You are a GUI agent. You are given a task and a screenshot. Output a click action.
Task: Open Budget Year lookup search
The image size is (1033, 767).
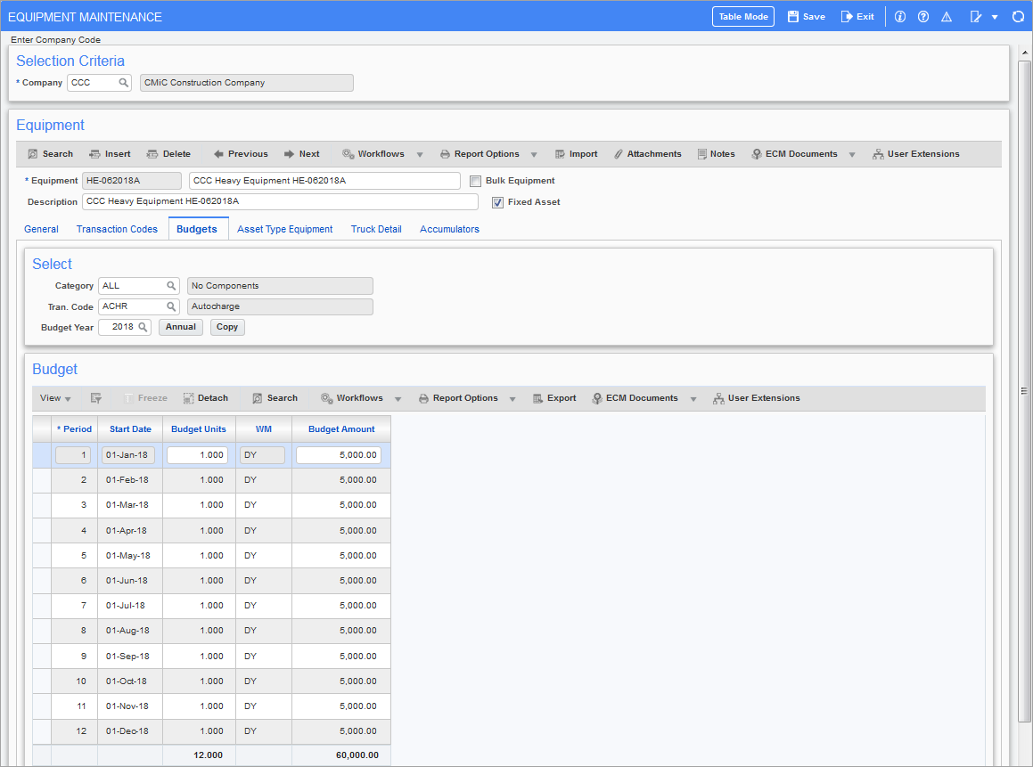143,327
